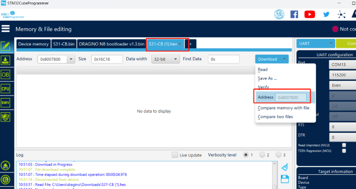The image size is (356, 189).
Task: Toggle the Live Update checkbox
Action: click(175, 155)
